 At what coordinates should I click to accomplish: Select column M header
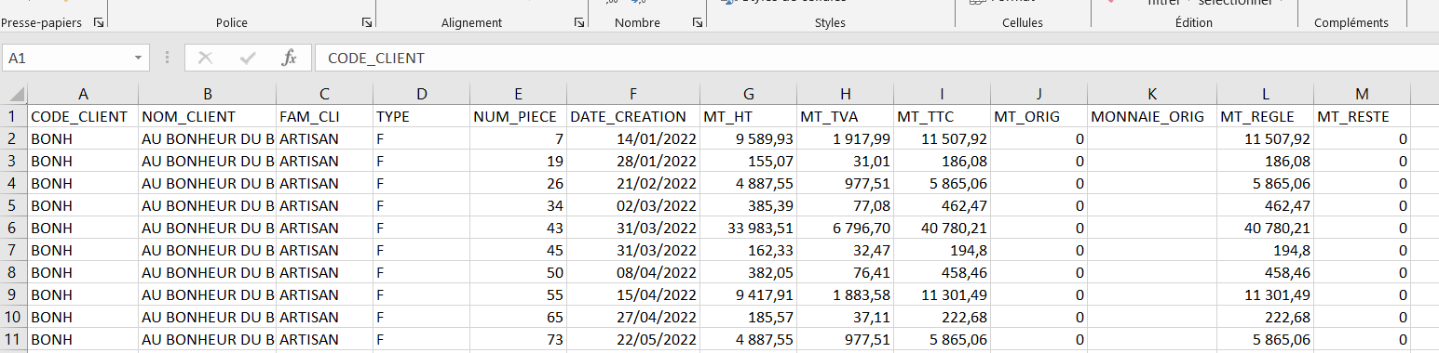(x=1363, y=94)
